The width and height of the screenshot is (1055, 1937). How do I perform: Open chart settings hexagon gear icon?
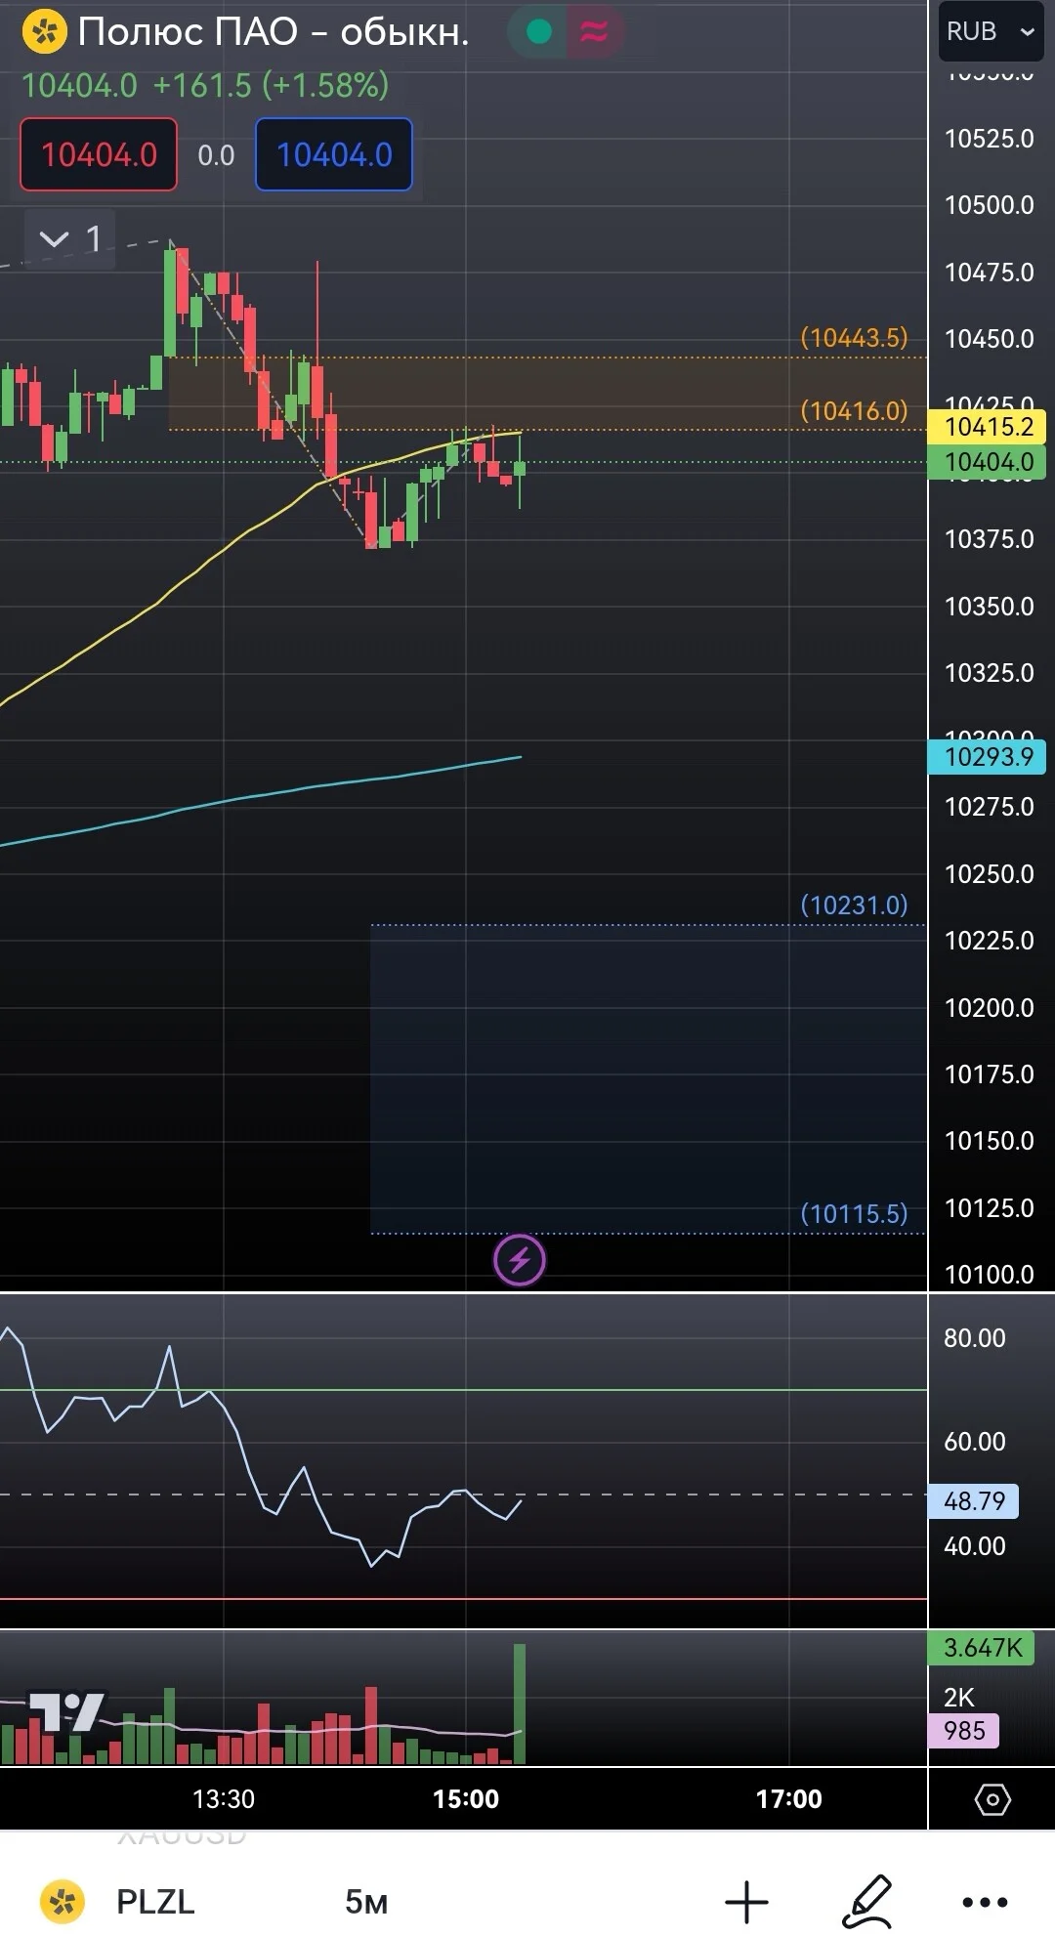tap(992, 1799)
